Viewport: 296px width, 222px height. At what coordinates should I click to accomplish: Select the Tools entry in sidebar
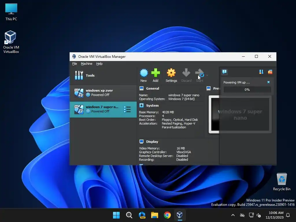click(x=103, y=75)
